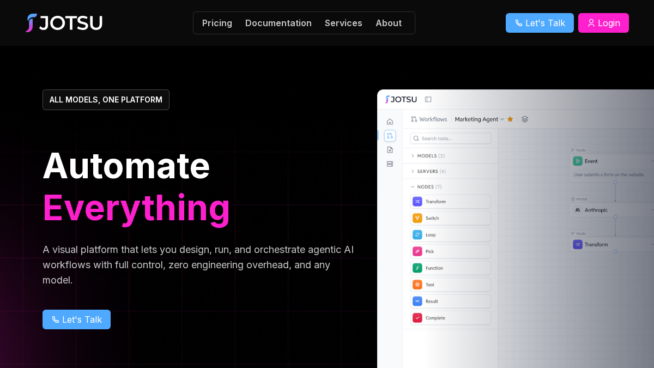
Task: Click the Let's Talk button in the header
Action: click(x=540, y=23)
